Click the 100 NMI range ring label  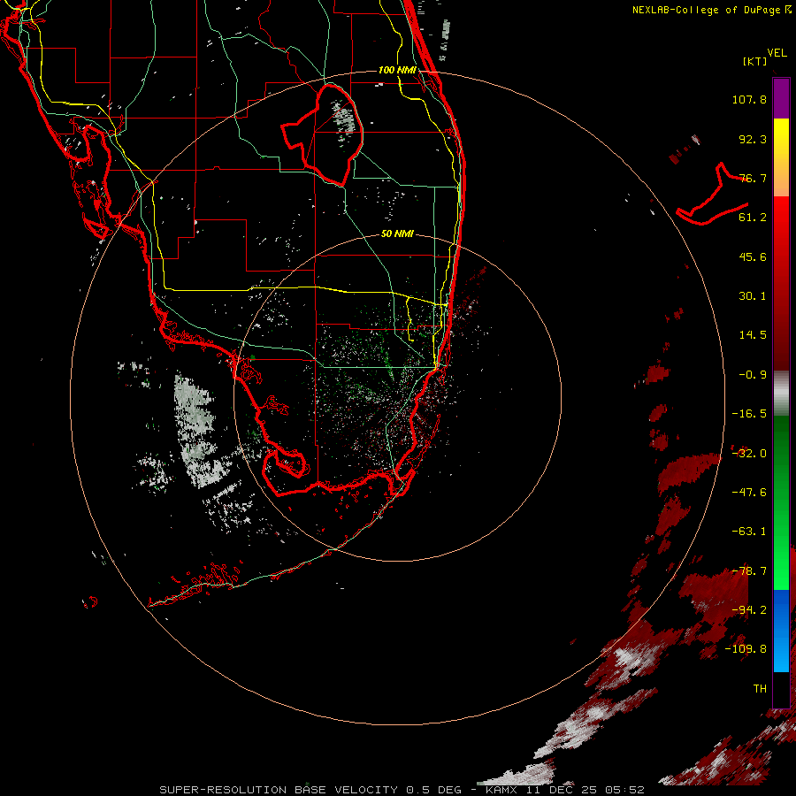click(397, 70)
